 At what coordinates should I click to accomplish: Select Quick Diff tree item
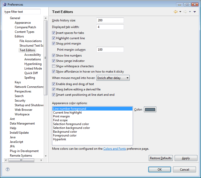[31, 73]
